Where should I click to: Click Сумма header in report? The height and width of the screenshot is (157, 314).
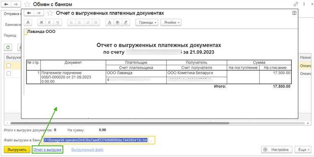point(259,63)
